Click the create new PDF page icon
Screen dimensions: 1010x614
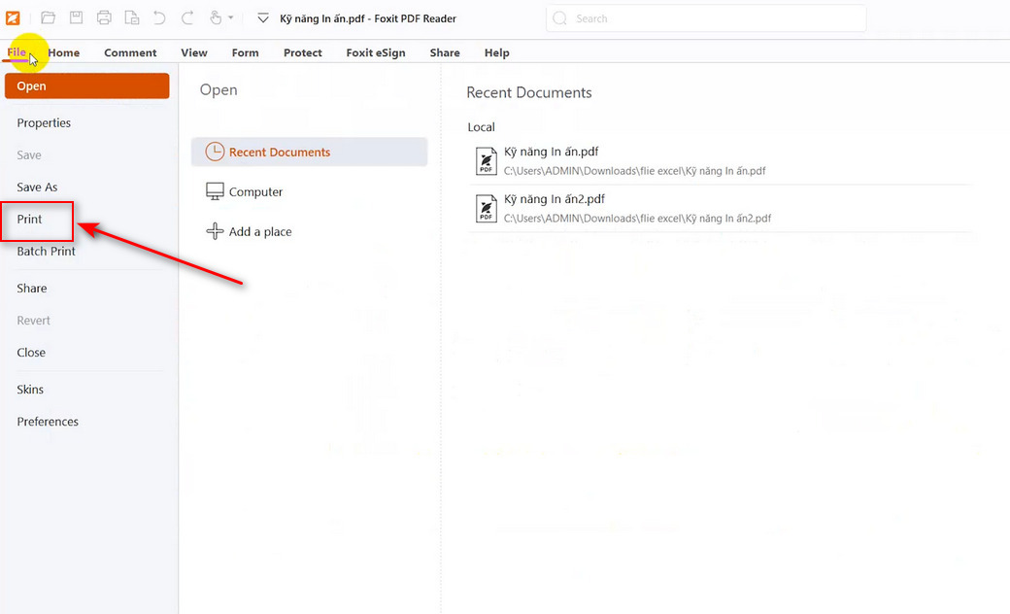[x=131, y=17]
